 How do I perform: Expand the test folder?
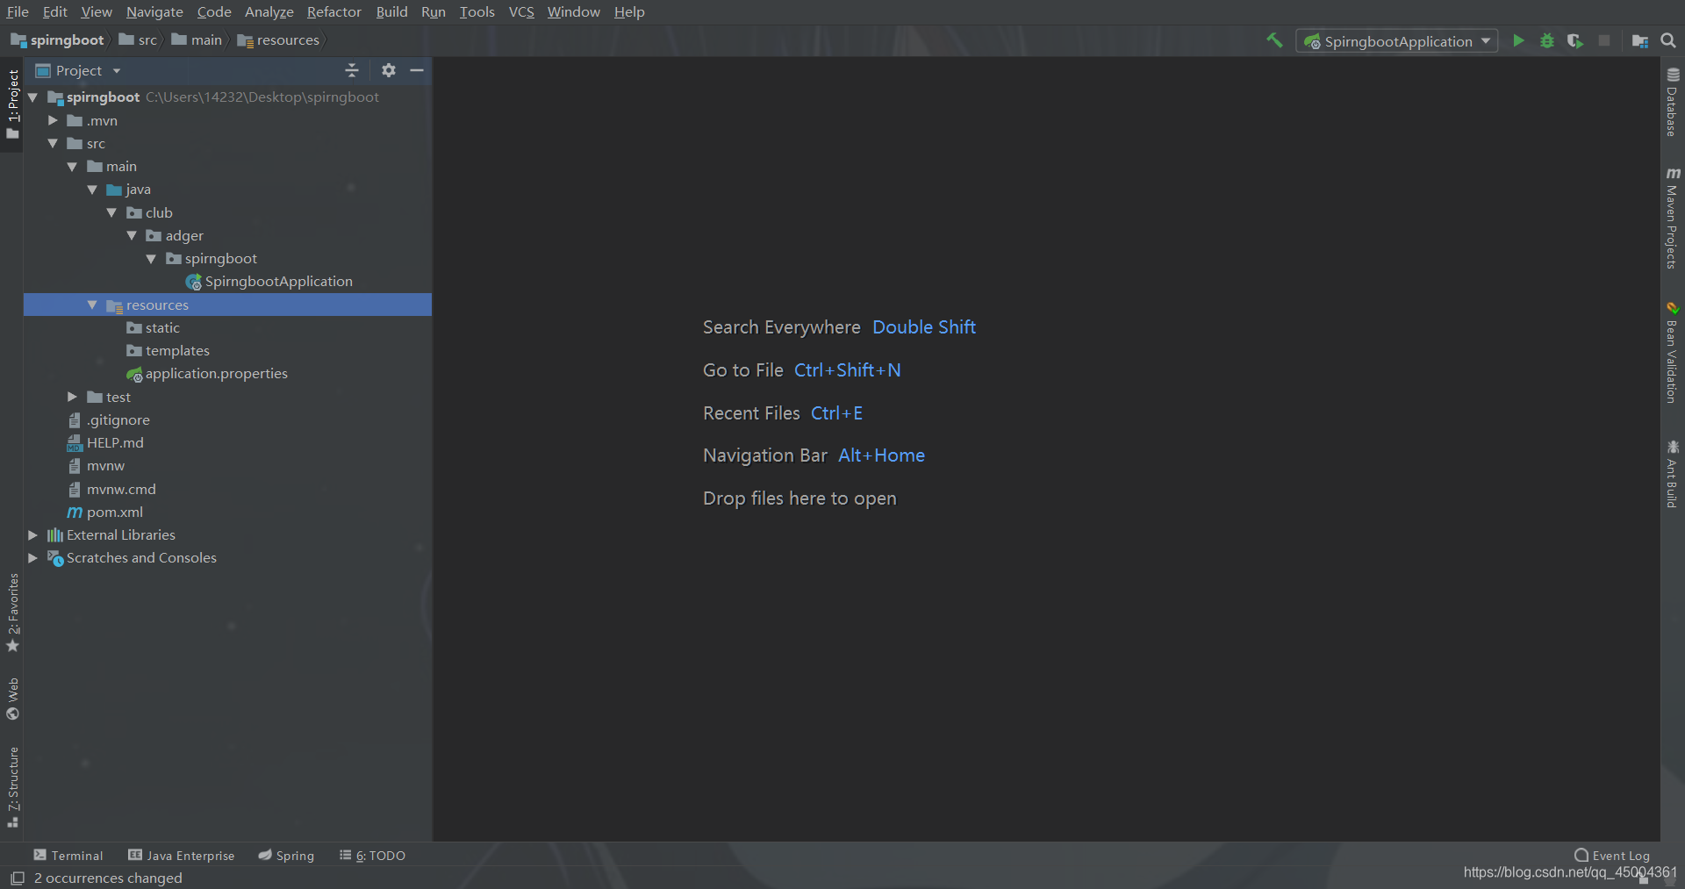(x=72, y=397)
